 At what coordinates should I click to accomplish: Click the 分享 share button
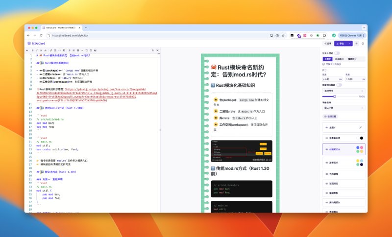coord(327,44)
